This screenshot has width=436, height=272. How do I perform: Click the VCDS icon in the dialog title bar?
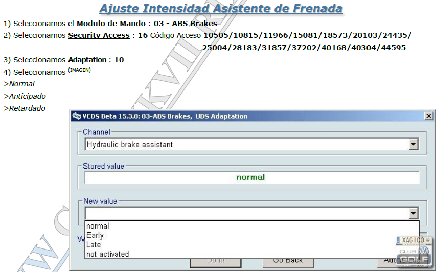tap(77, 116)
